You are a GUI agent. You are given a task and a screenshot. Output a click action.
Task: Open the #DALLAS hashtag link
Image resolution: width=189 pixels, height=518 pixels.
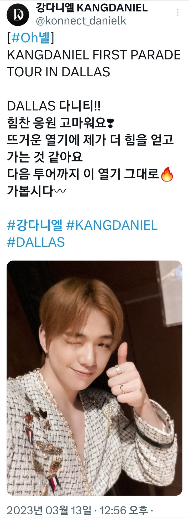pos(36,242)
